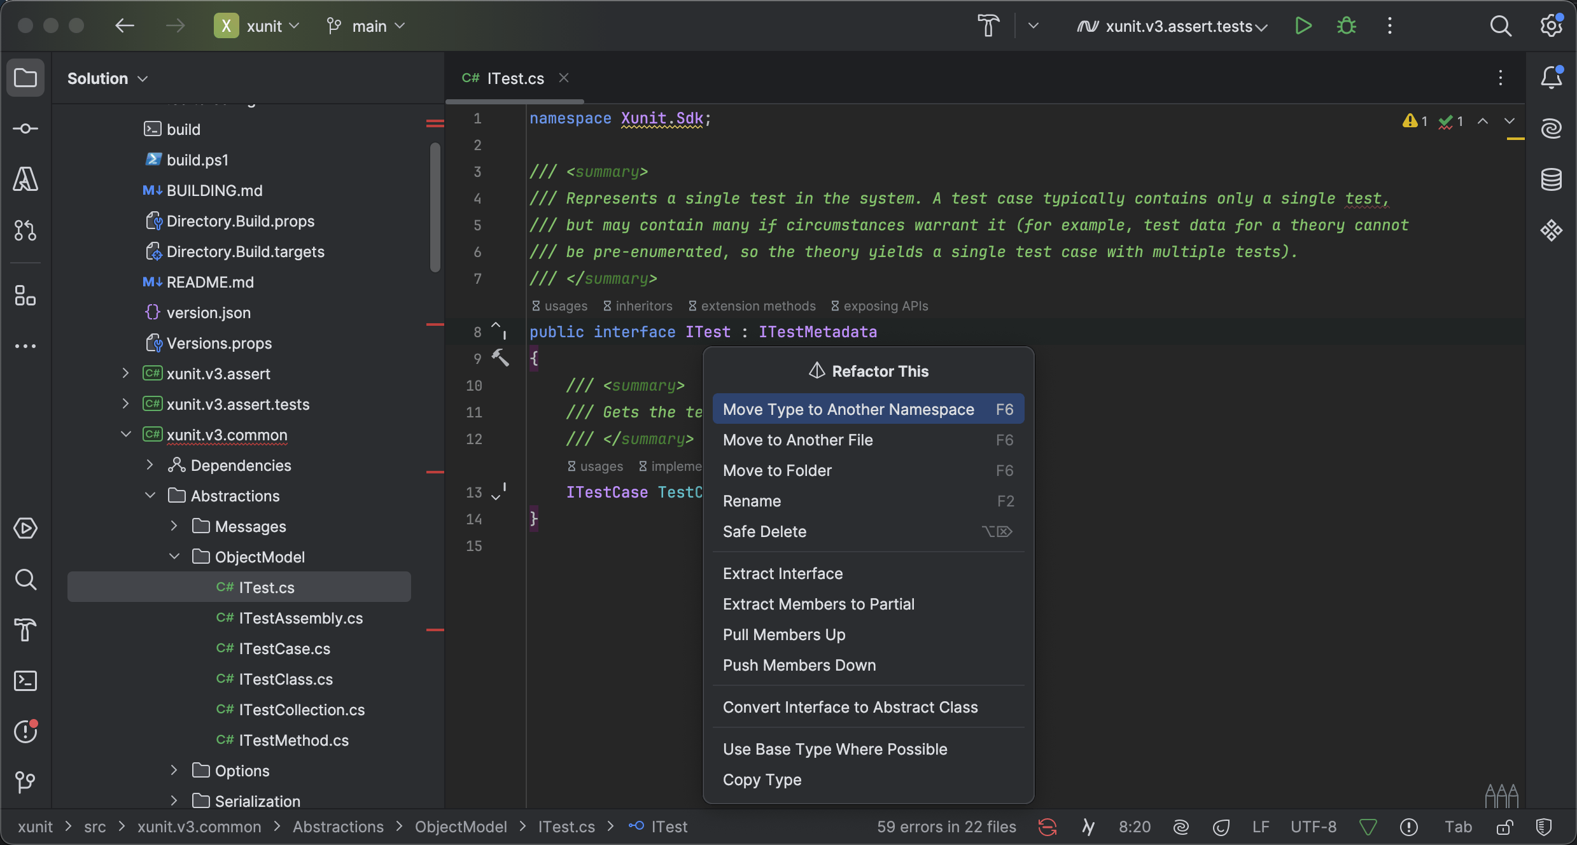1577x845 pixels.
Task: Click the usages code lens above ITest
Action: point(560,306)
